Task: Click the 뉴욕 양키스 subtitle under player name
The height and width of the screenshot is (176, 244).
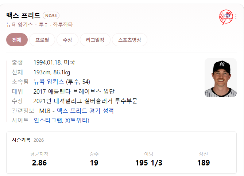Action: (19, 24)
